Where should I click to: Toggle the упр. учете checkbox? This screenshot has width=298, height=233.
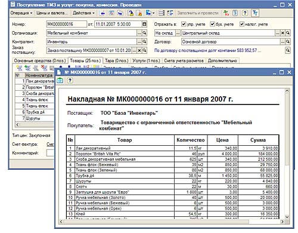[184, 24]
